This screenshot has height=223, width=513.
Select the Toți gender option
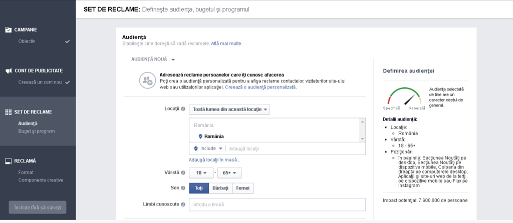coord(198,188)
